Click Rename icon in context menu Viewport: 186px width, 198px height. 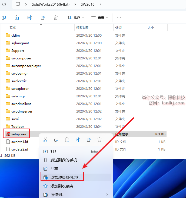[78, 140]
